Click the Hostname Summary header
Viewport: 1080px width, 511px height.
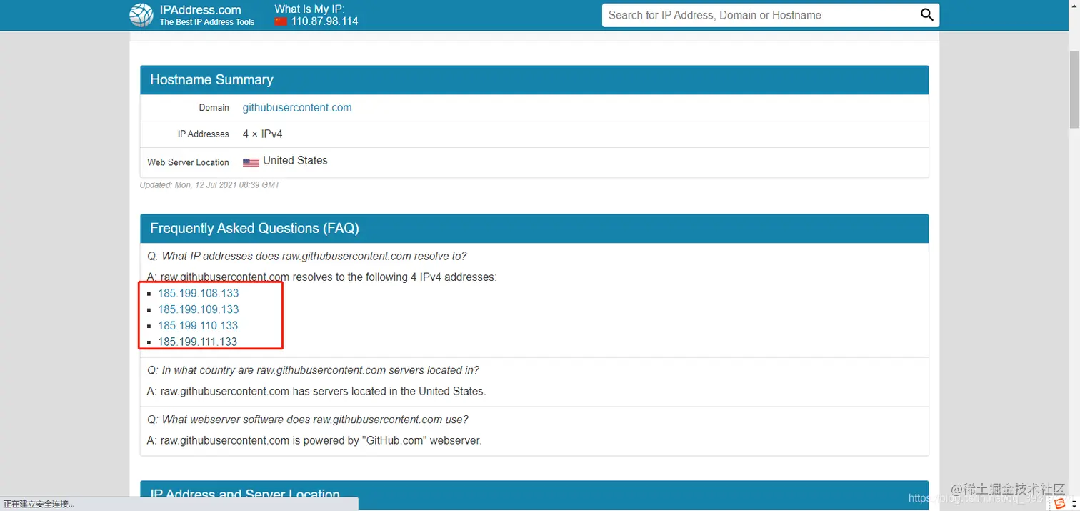534,80
